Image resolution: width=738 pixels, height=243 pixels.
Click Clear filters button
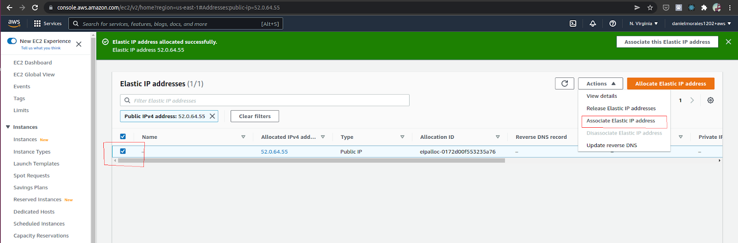[255, 116]
